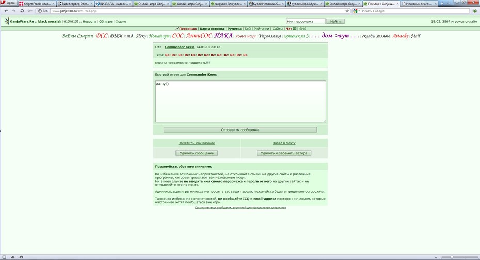Bookmark page with the star icon
Screen dimensions: 480x260
347,11
